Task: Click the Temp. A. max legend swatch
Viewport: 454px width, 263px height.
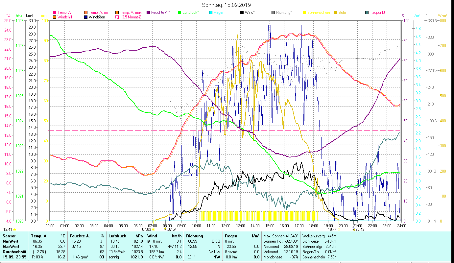Action: click(x=117, y=12)
